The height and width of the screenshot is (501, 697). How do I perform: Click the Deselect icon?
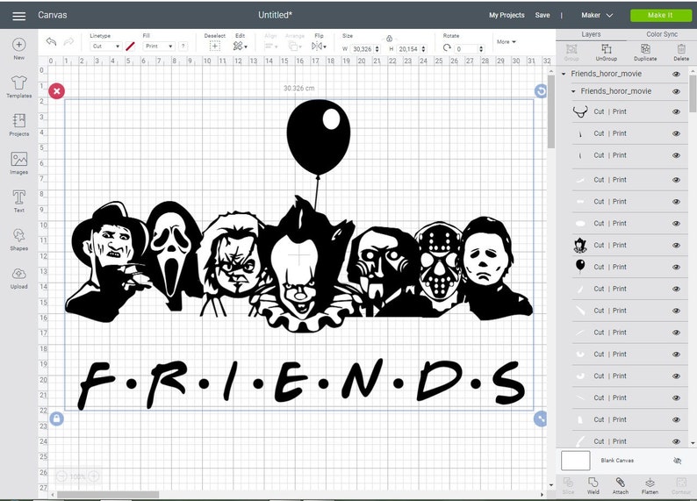coord(215,47)
